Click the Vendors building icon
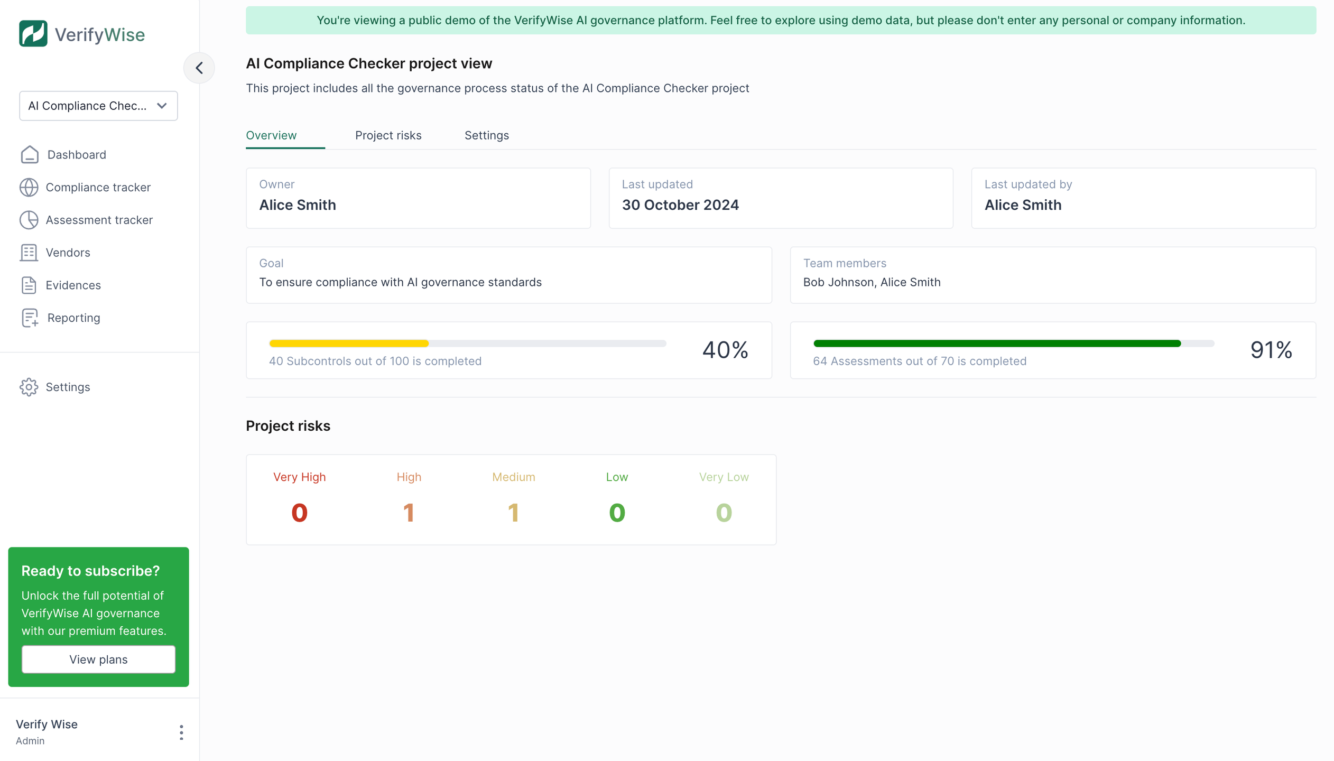 coord(29,253)
